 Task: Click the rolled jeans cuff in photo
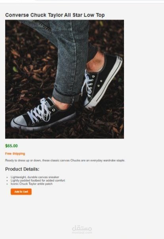pyautogui.click(x=66, y=95)
